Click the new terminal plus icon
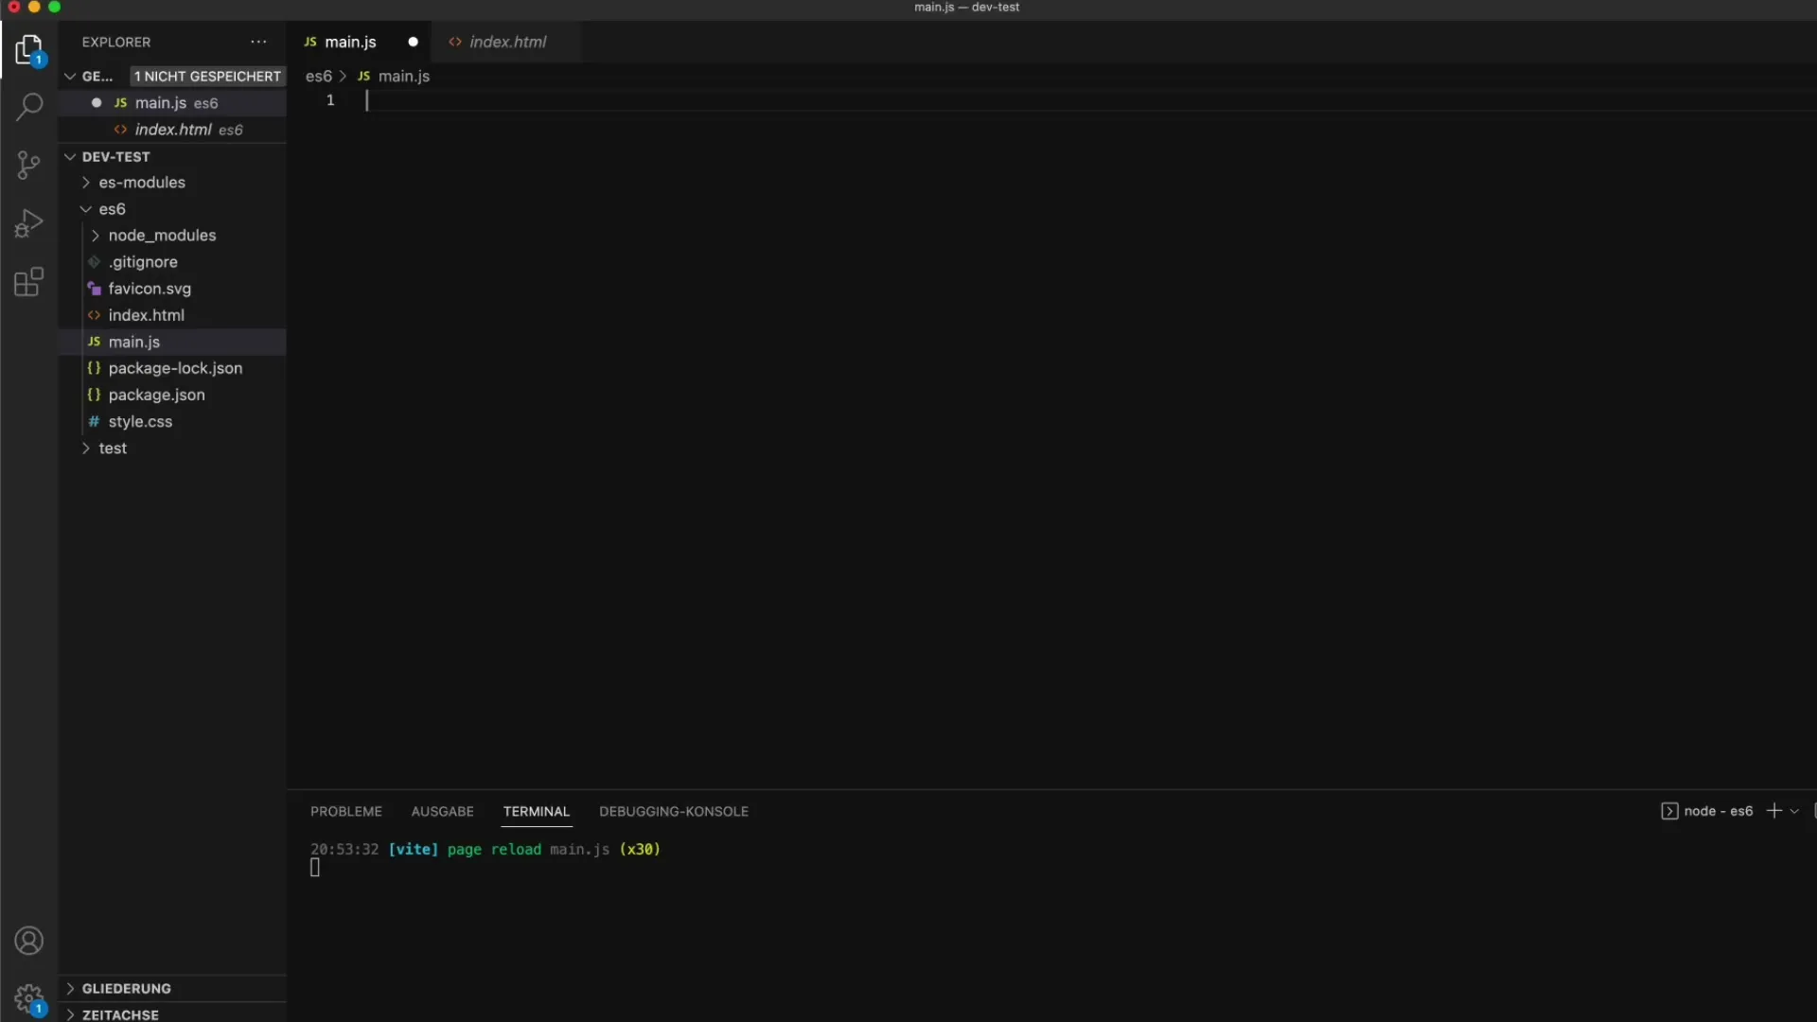 pos(1774,811)
